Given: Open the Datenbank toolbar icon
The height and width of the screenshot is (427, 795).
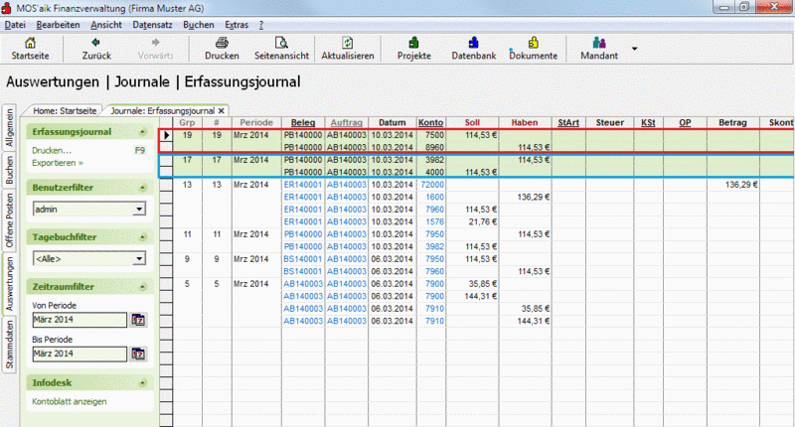Looking at the screenshot, I should (x=474, y=43).
